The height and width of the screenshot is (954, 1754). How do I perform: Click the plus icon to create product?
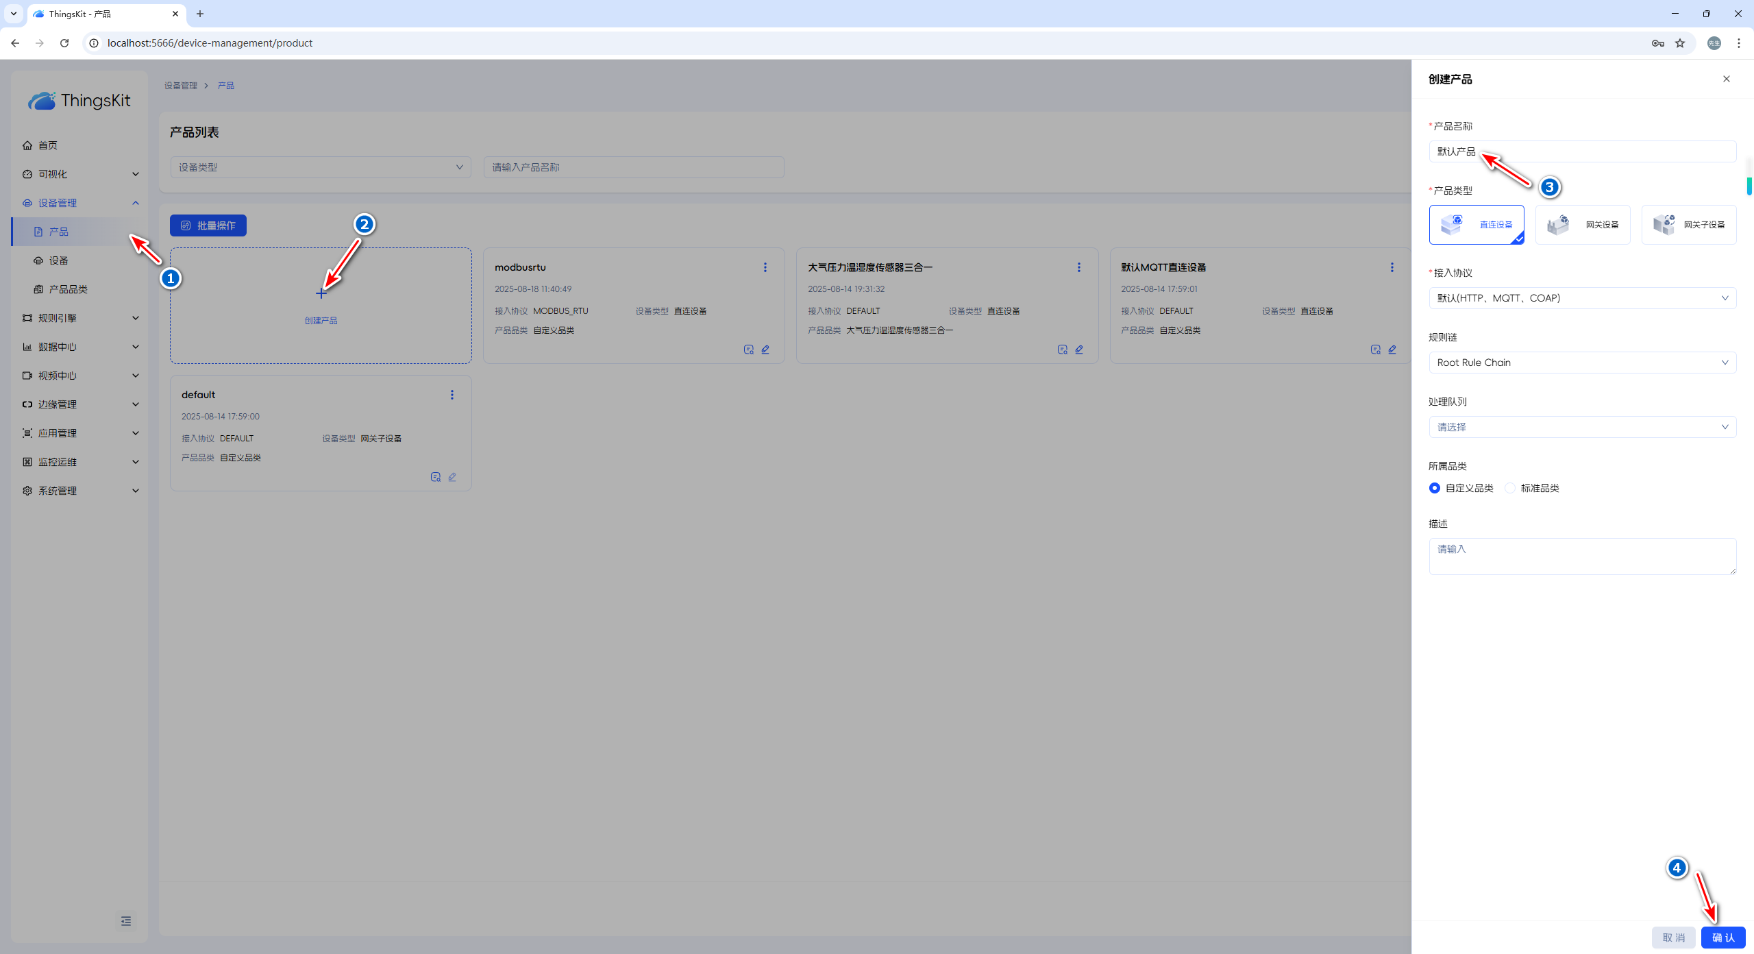(x=321, y=293)
